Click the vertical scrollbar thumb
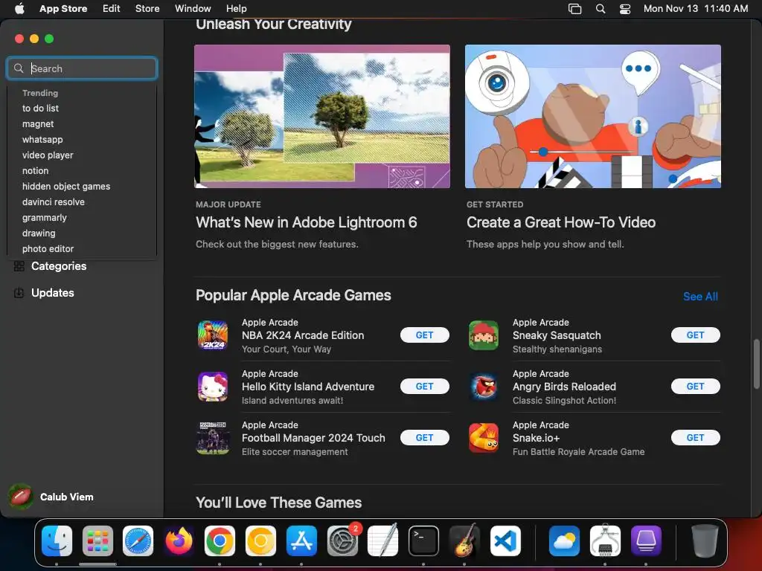 coord(756,364)
